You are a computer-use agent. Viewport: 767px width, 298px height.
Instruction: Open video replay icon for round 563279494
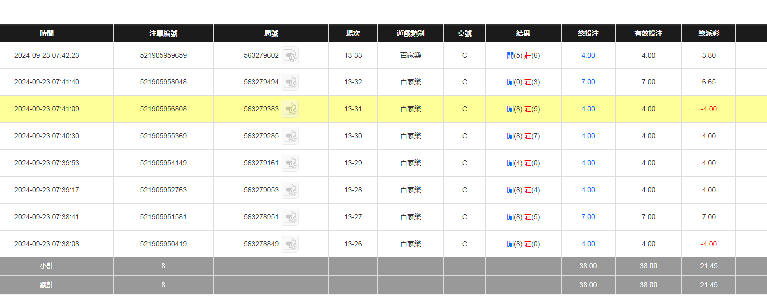(x=290, y=82)
